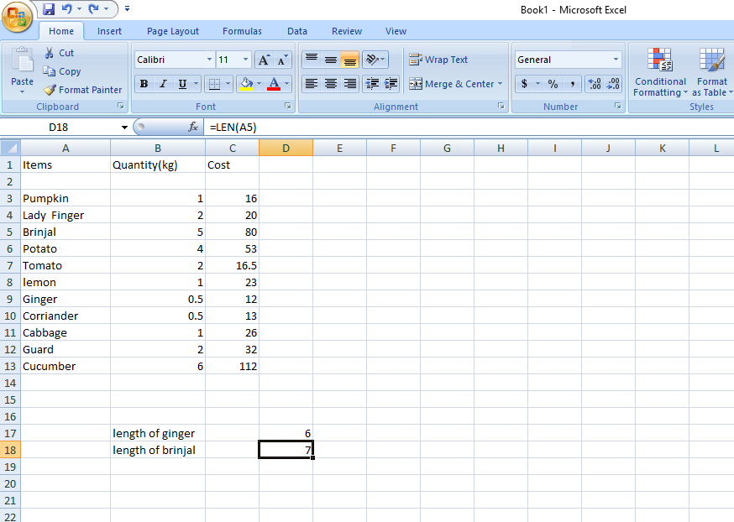Image resolution: width=734 pixels, height=522 pixels.
Task: Select cell containing Cucumber
Action: tap(66, 366)
